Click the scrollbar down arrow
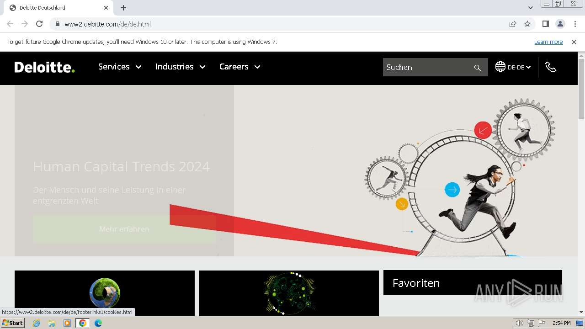 [581, 312]
